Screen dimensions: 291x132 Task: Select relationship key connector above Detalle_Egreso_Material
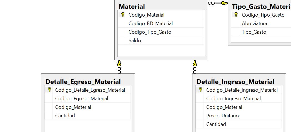tap(119, 63)
